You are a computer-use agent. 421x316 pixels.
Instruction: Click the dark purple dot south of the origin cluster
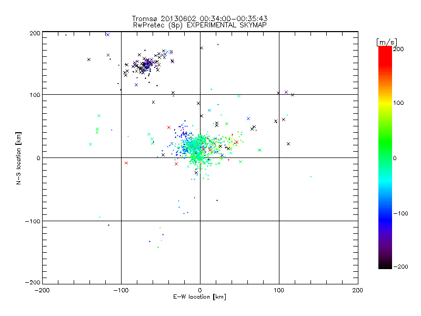pos(217,200)
